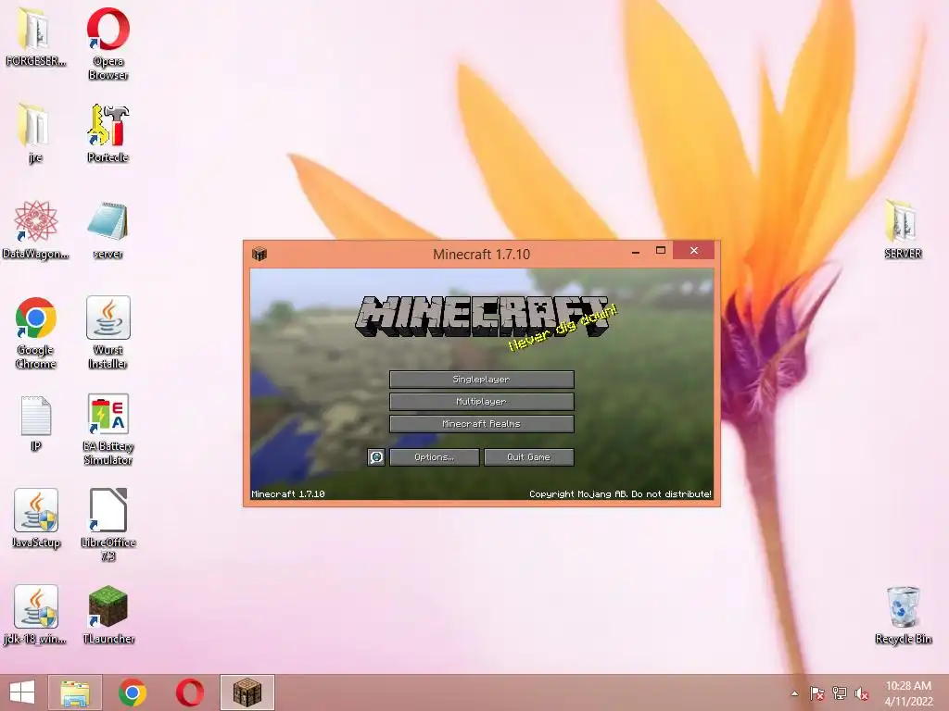Click the MINECRAFT logo on the title screen

pos(482,317)
